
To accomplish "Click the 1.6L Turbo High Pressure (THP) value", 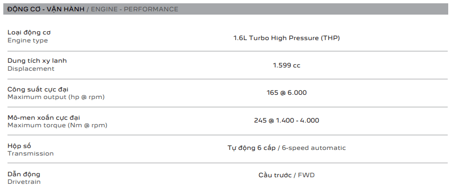I will pyautogui.click(x=286, y=38).
